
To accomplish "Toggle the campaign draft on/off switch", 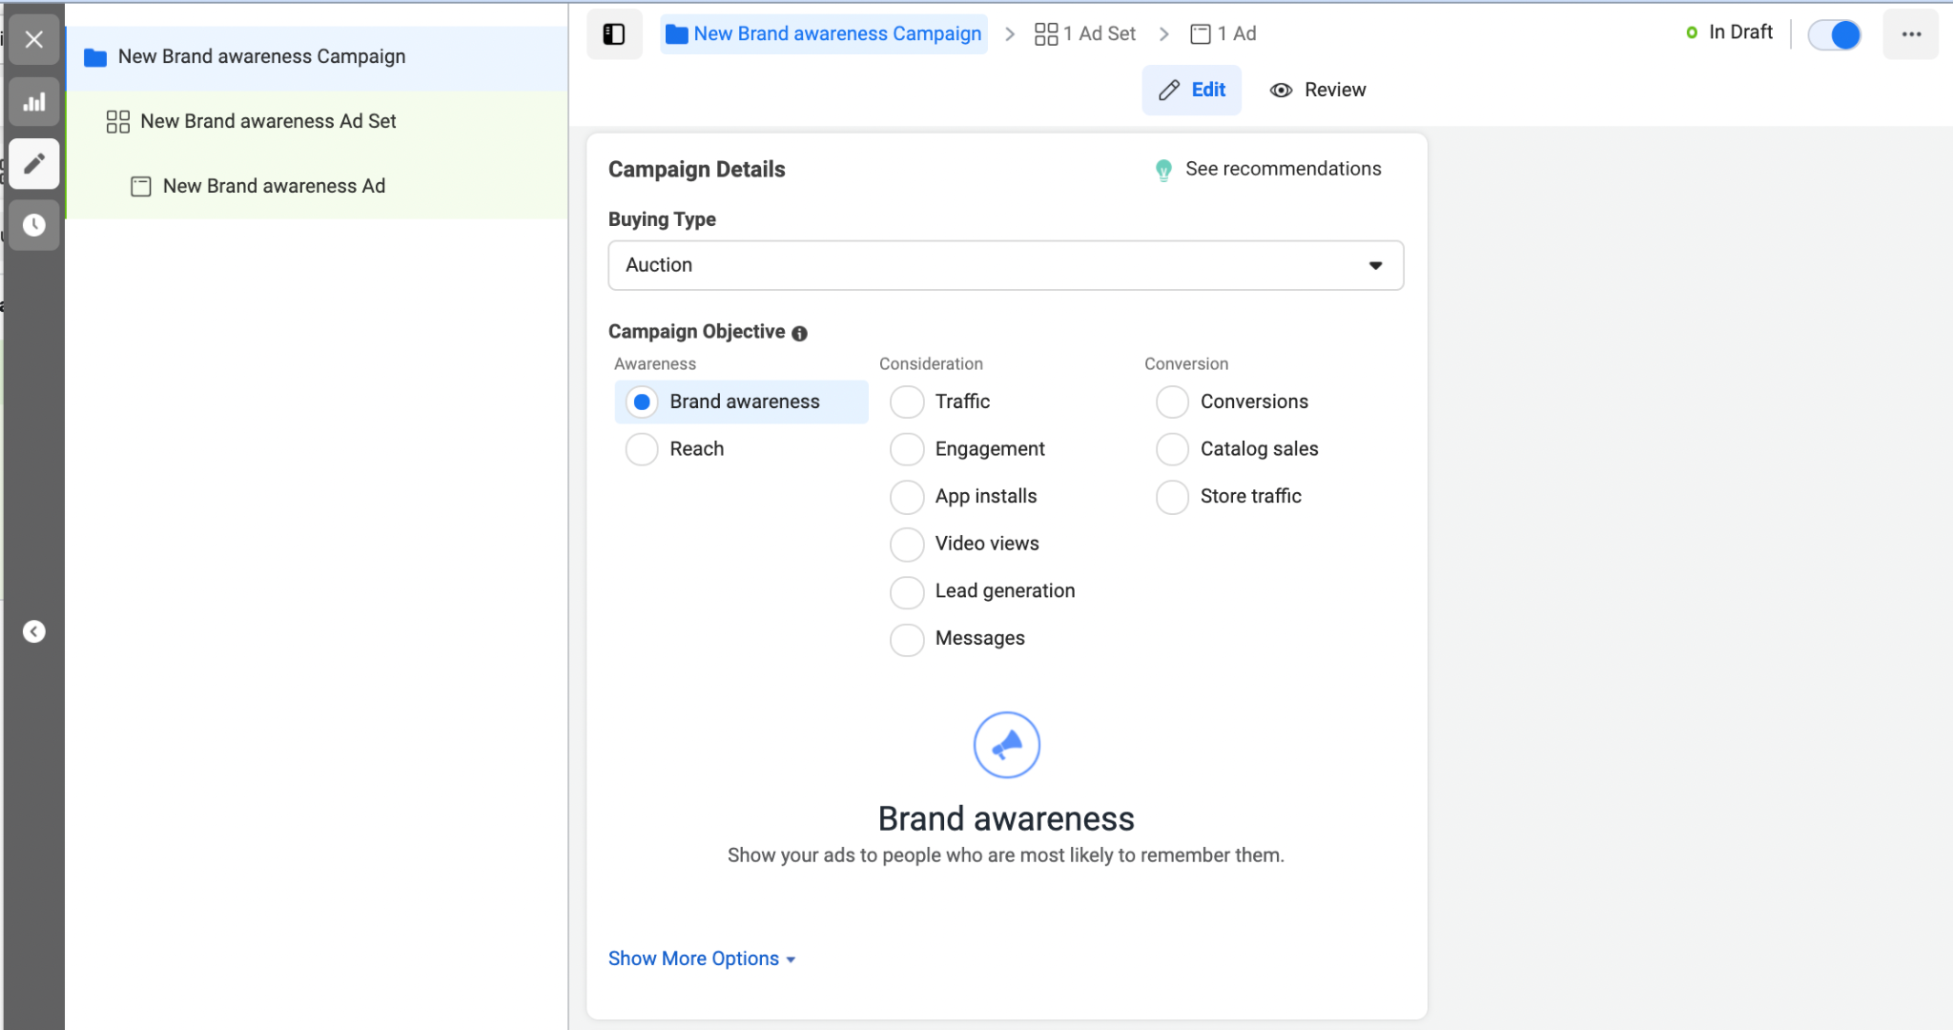I will point(1837,35).
